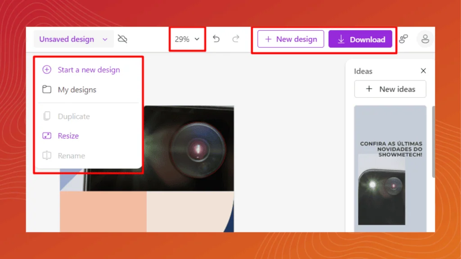Click the Undo icon
This screenshot has width=461, height=259.
[216, 39]
